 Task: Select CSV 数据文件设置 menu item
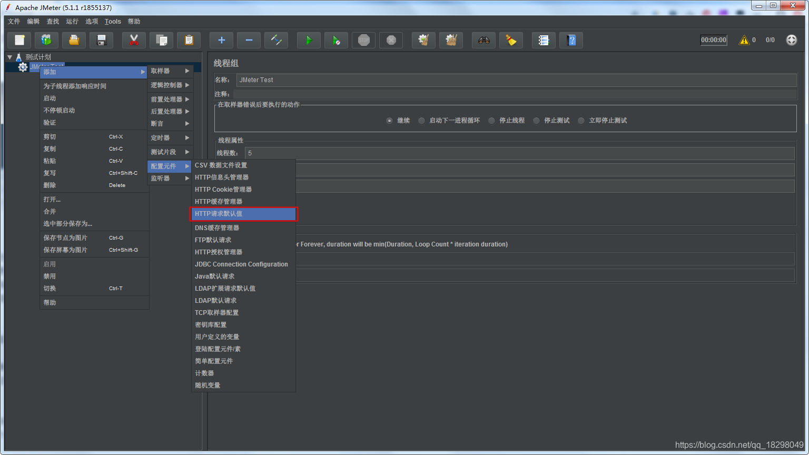(243, 165)
